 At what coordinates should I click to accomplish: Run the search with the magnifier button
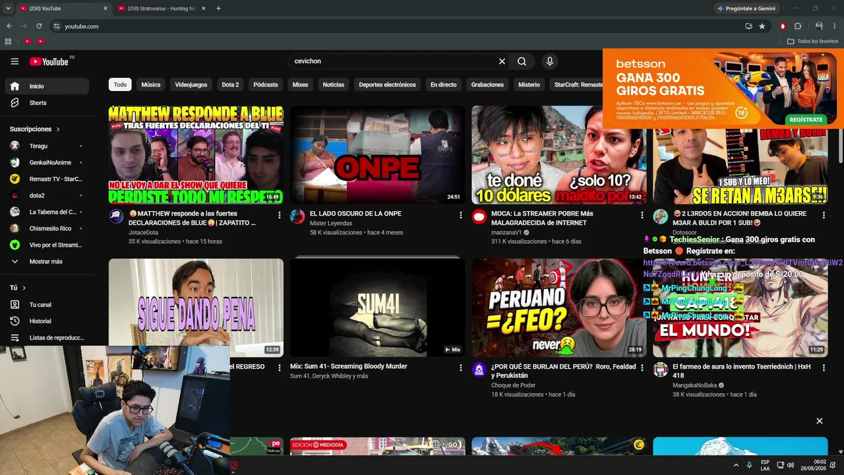(x=522, y=61)
